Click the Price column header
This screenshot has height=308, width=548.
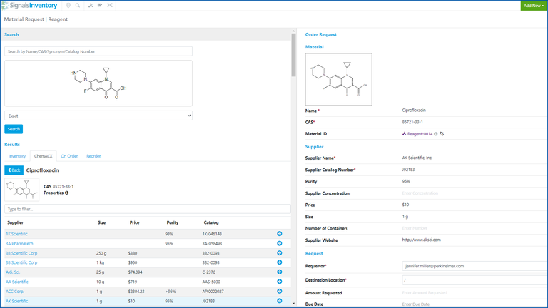pyautogui.click(x=135, y=222)
